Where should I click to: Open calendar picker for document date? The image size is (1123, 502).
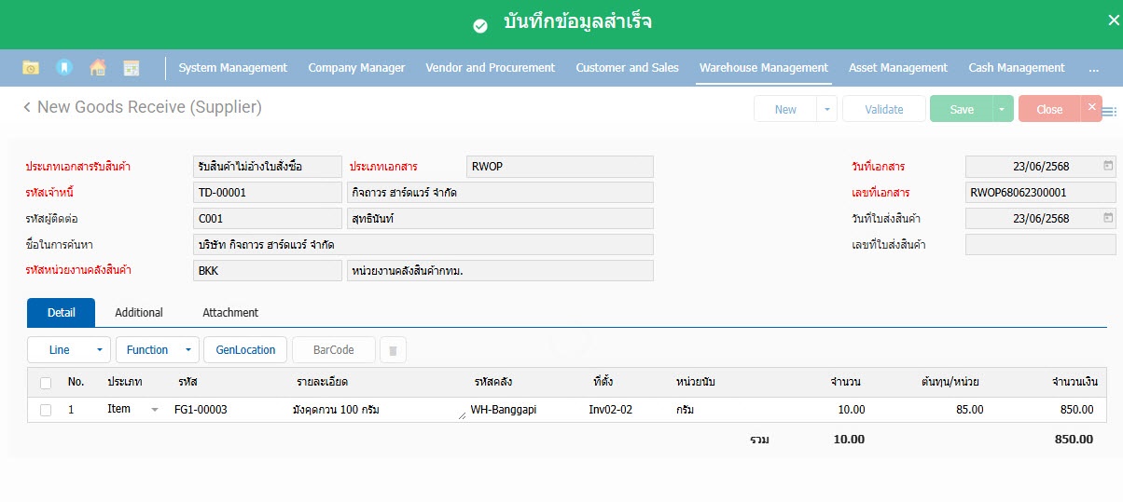click(1108, 167)
